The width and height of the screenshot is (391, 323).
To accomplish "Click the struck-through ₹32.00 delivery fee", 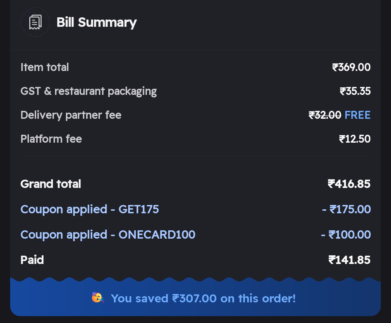I will (325, 115).
